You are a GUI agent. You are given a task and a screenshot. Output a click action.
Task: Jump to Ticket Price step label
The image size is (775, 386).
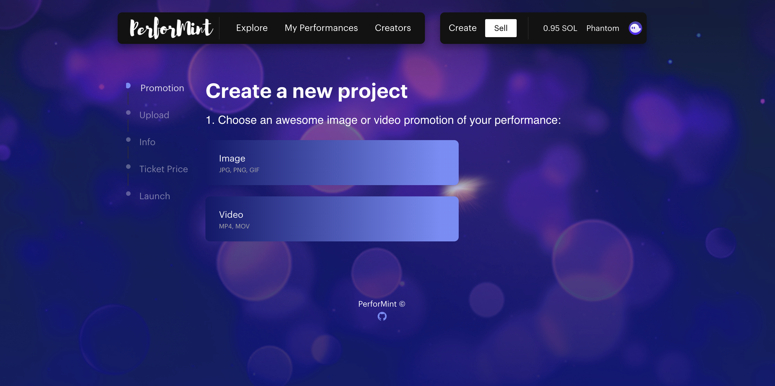[x=163, y=169]
